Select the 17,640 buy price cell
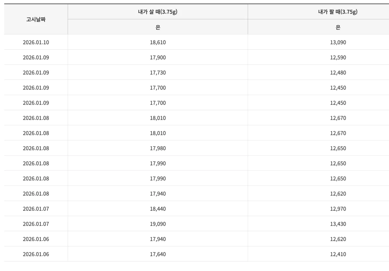The image size is (389, 271). pos(158,255)
